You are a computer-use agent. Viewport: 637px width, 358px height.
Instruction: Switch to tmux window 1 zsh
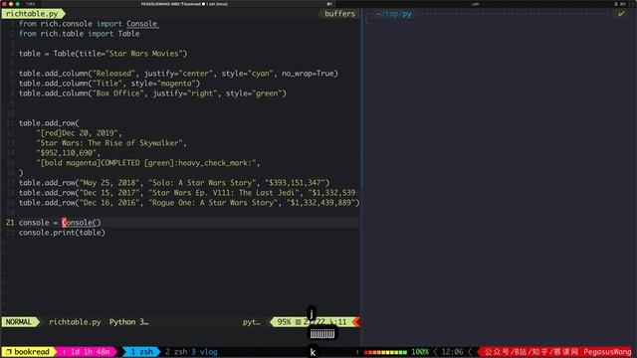[141, 352]
